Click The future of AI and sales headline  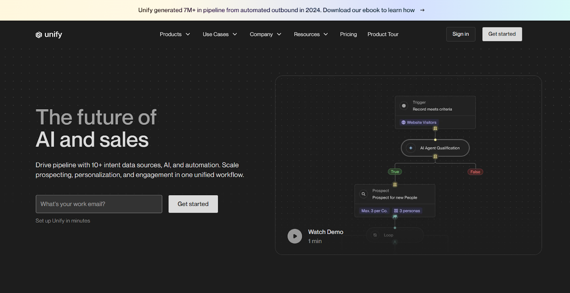(96, 128)
